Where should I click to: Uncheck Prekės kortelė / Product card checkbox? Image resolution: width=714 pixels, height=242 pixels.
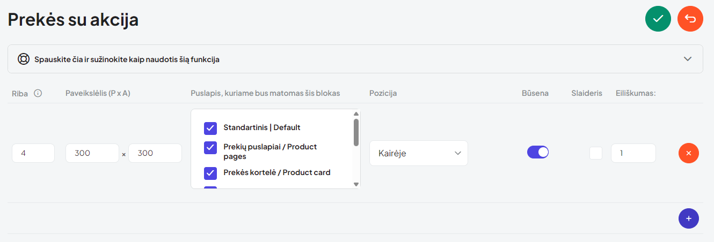click(x=210, y=173)
